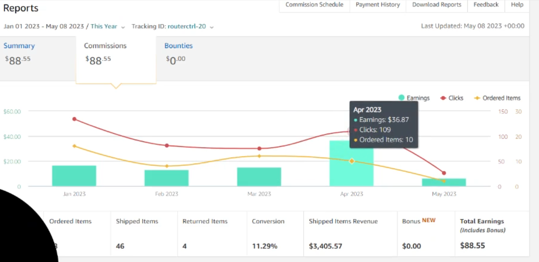Image resolution: width=539 pixels, height=262 pixels.
Task: Click the chevron beside This Year
Action: 123,27
